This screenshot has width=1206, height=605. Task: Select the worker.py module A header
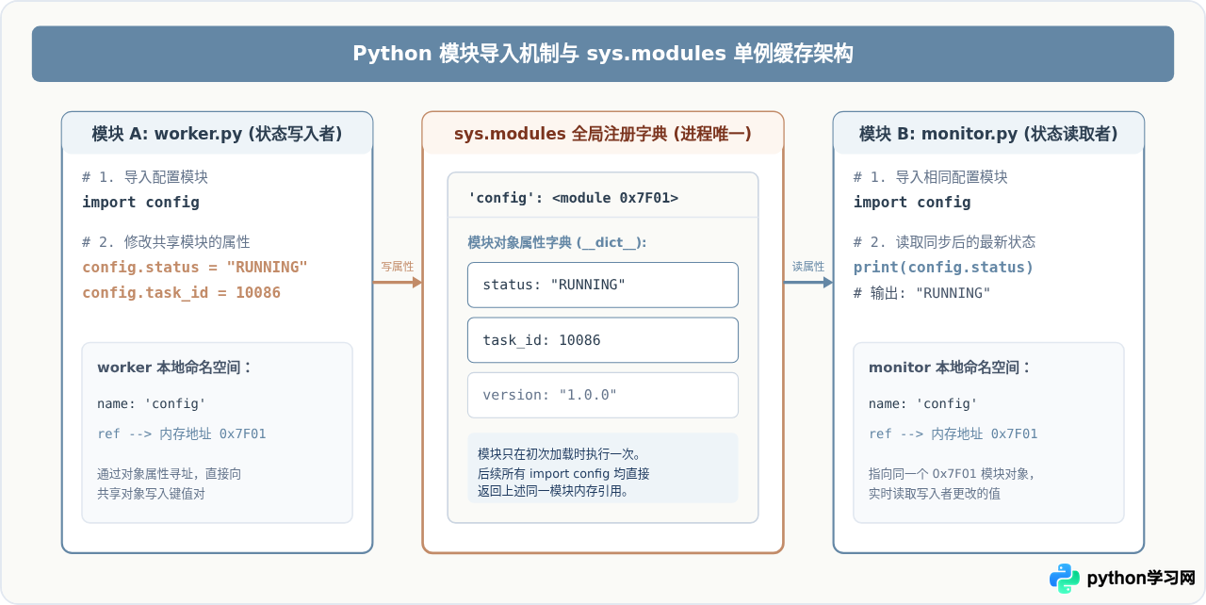coord(218,134)
